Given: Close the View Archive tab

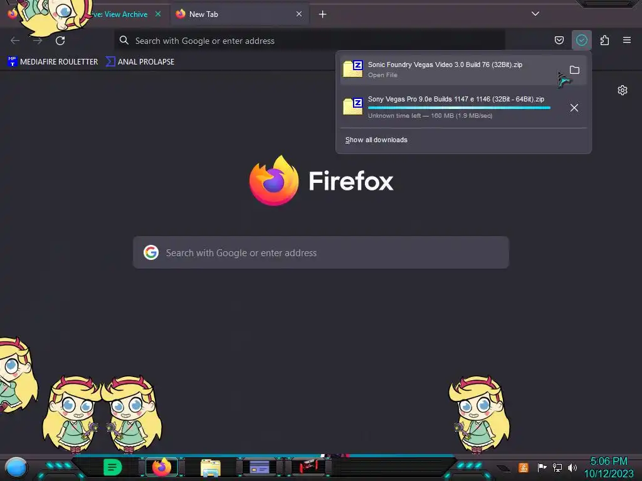Looking at the screenshot, I should [x=158, y=14].
